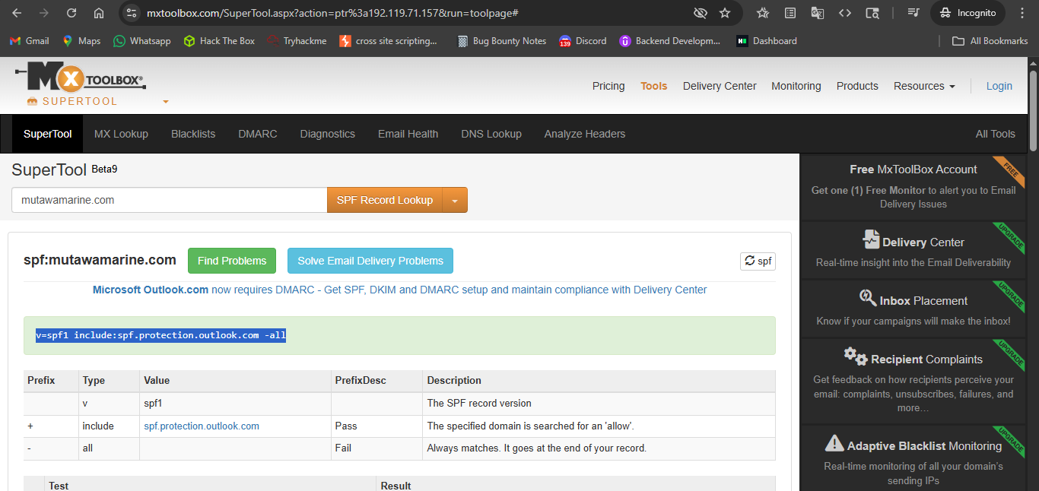Open the SuperTool orange dropdown caret
Screen dimensions: 1039x491
[166, 102]
